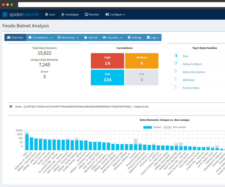The height and width of the screenshot is (187, 225).
Task: Open the scan Settings tab
Action: [x=135, y=38]
